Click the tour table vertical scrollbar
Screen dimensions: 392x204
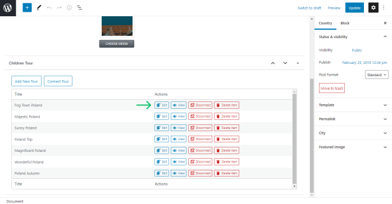pyautogui.click(x=294, y=139)
